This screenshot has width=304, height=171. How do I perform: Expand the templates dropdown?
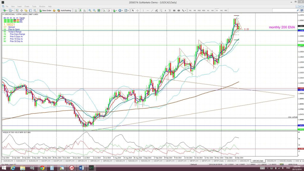pos(128,10)
